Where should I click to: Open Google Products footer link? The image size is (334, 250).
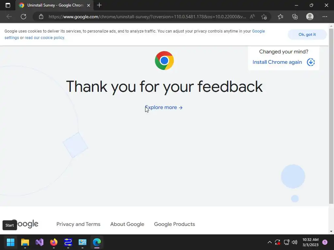click(x=175, y=224)
